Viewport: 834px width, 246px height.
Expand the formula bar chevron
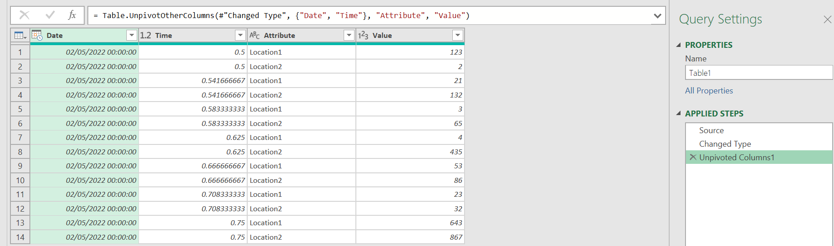[x=657, y=16]
